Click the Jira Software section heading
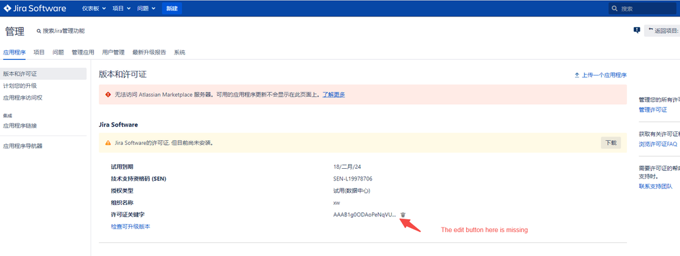The image size is (680, 256). pos(119,125)
